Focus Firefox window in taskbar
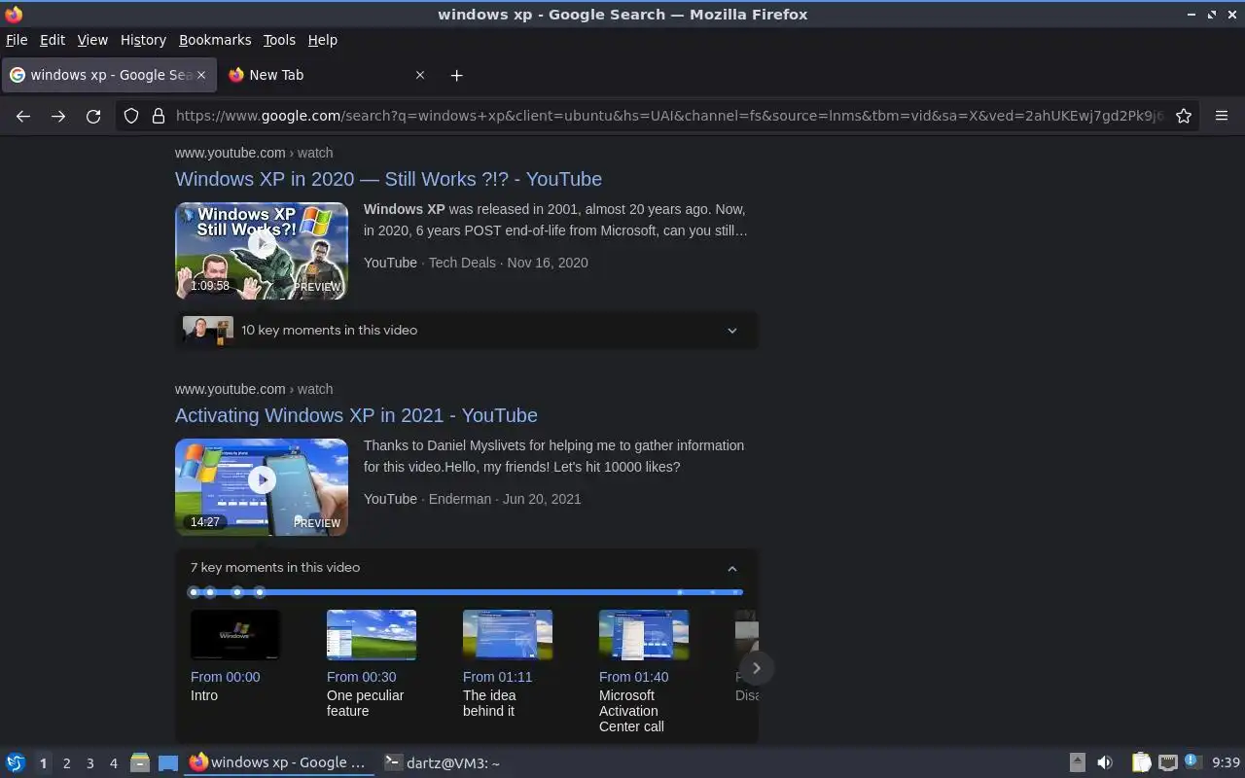Viewport: 1245px width, 778px height. (278, 762)
